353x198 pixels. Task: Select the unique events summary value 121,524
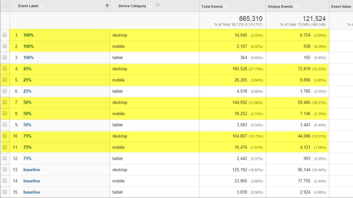coord(314,19)
